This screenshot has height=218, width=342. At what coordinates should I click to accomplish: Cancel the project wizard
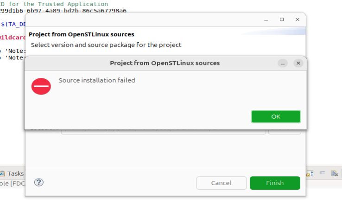click(x=221, y=183)
